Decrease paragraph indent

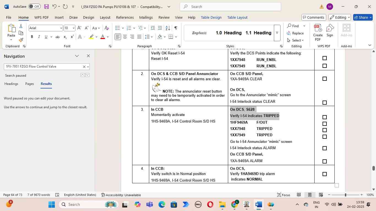(x=153, y=28)
